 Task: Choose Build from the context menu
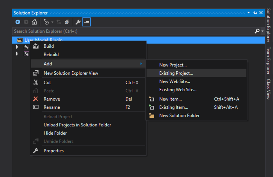tap(88, 46)
